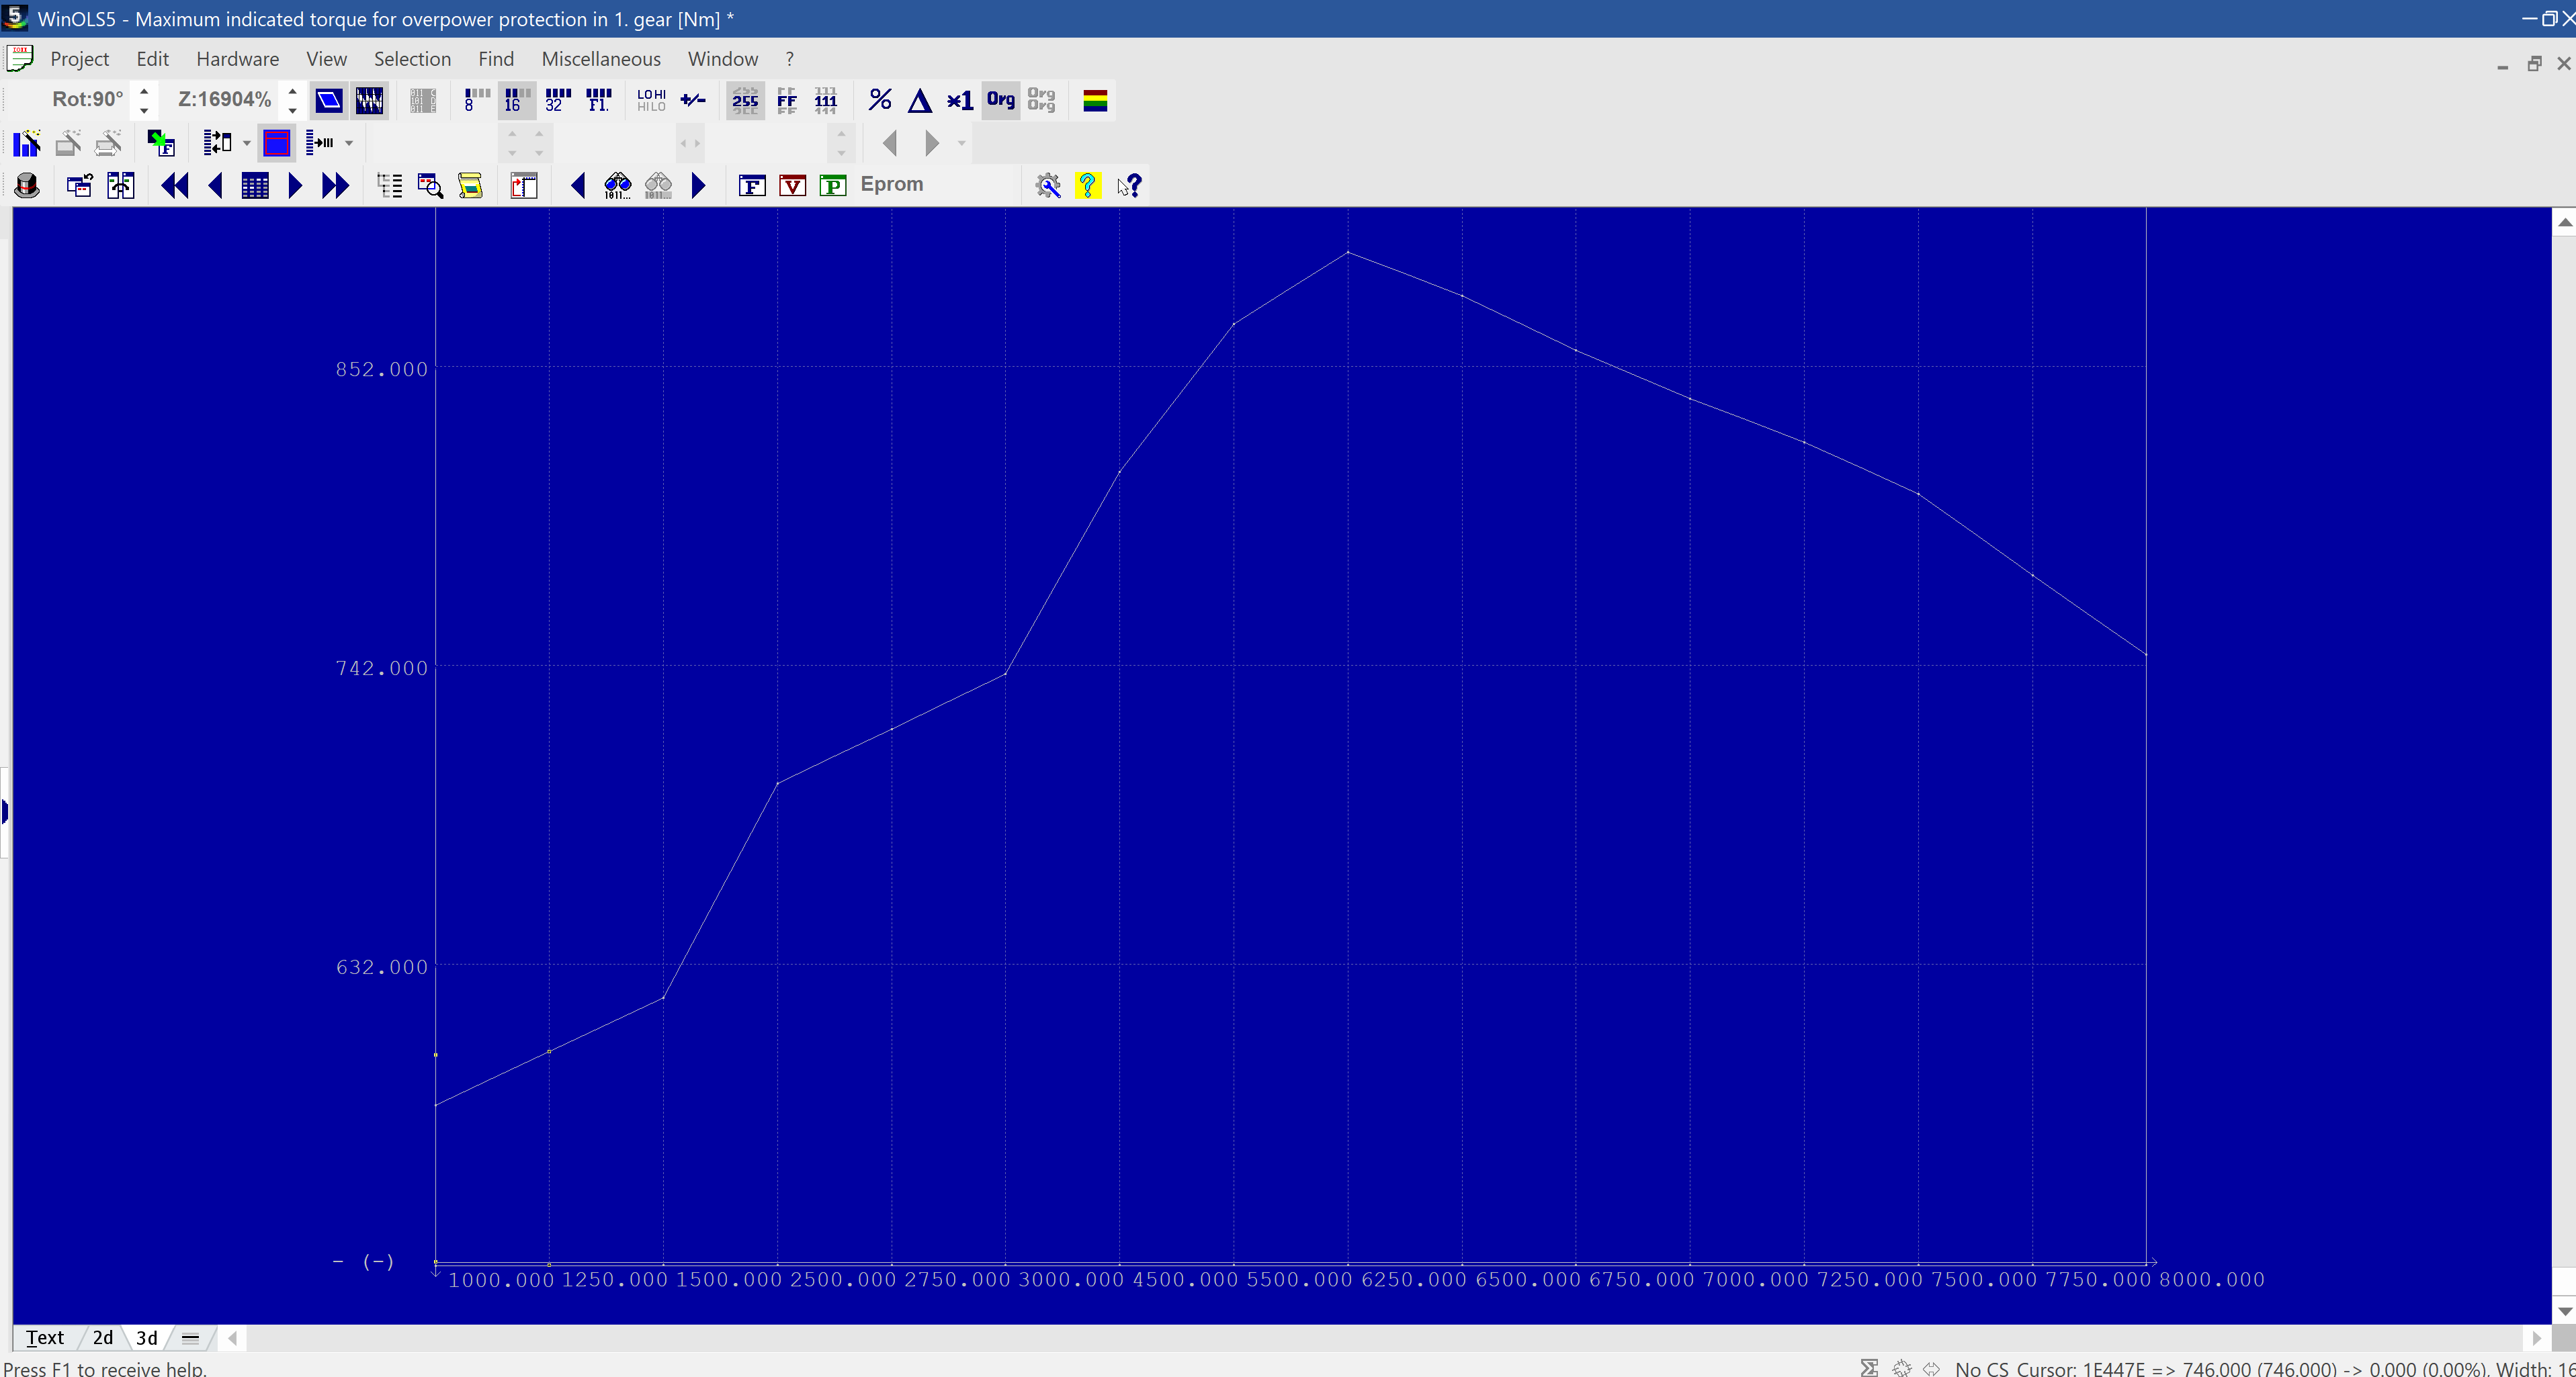The image size is (2576, 1377).
Task: Click the swap columns arrows icon
Action: coord(217,143)
